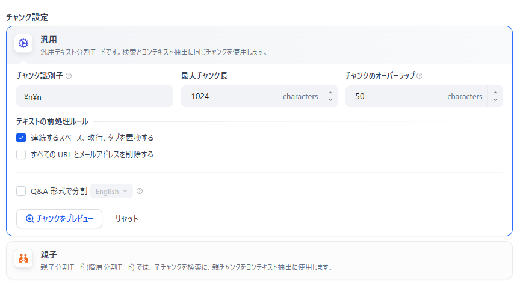This screenshot has height=286, width=520.
Task: Open the English language dropdown
Action: click(111, 191)
